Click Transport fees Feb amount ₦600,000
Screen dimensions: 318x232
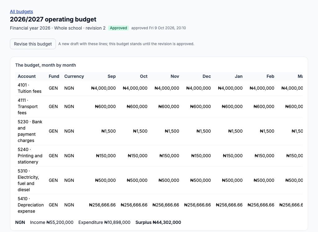264,107
